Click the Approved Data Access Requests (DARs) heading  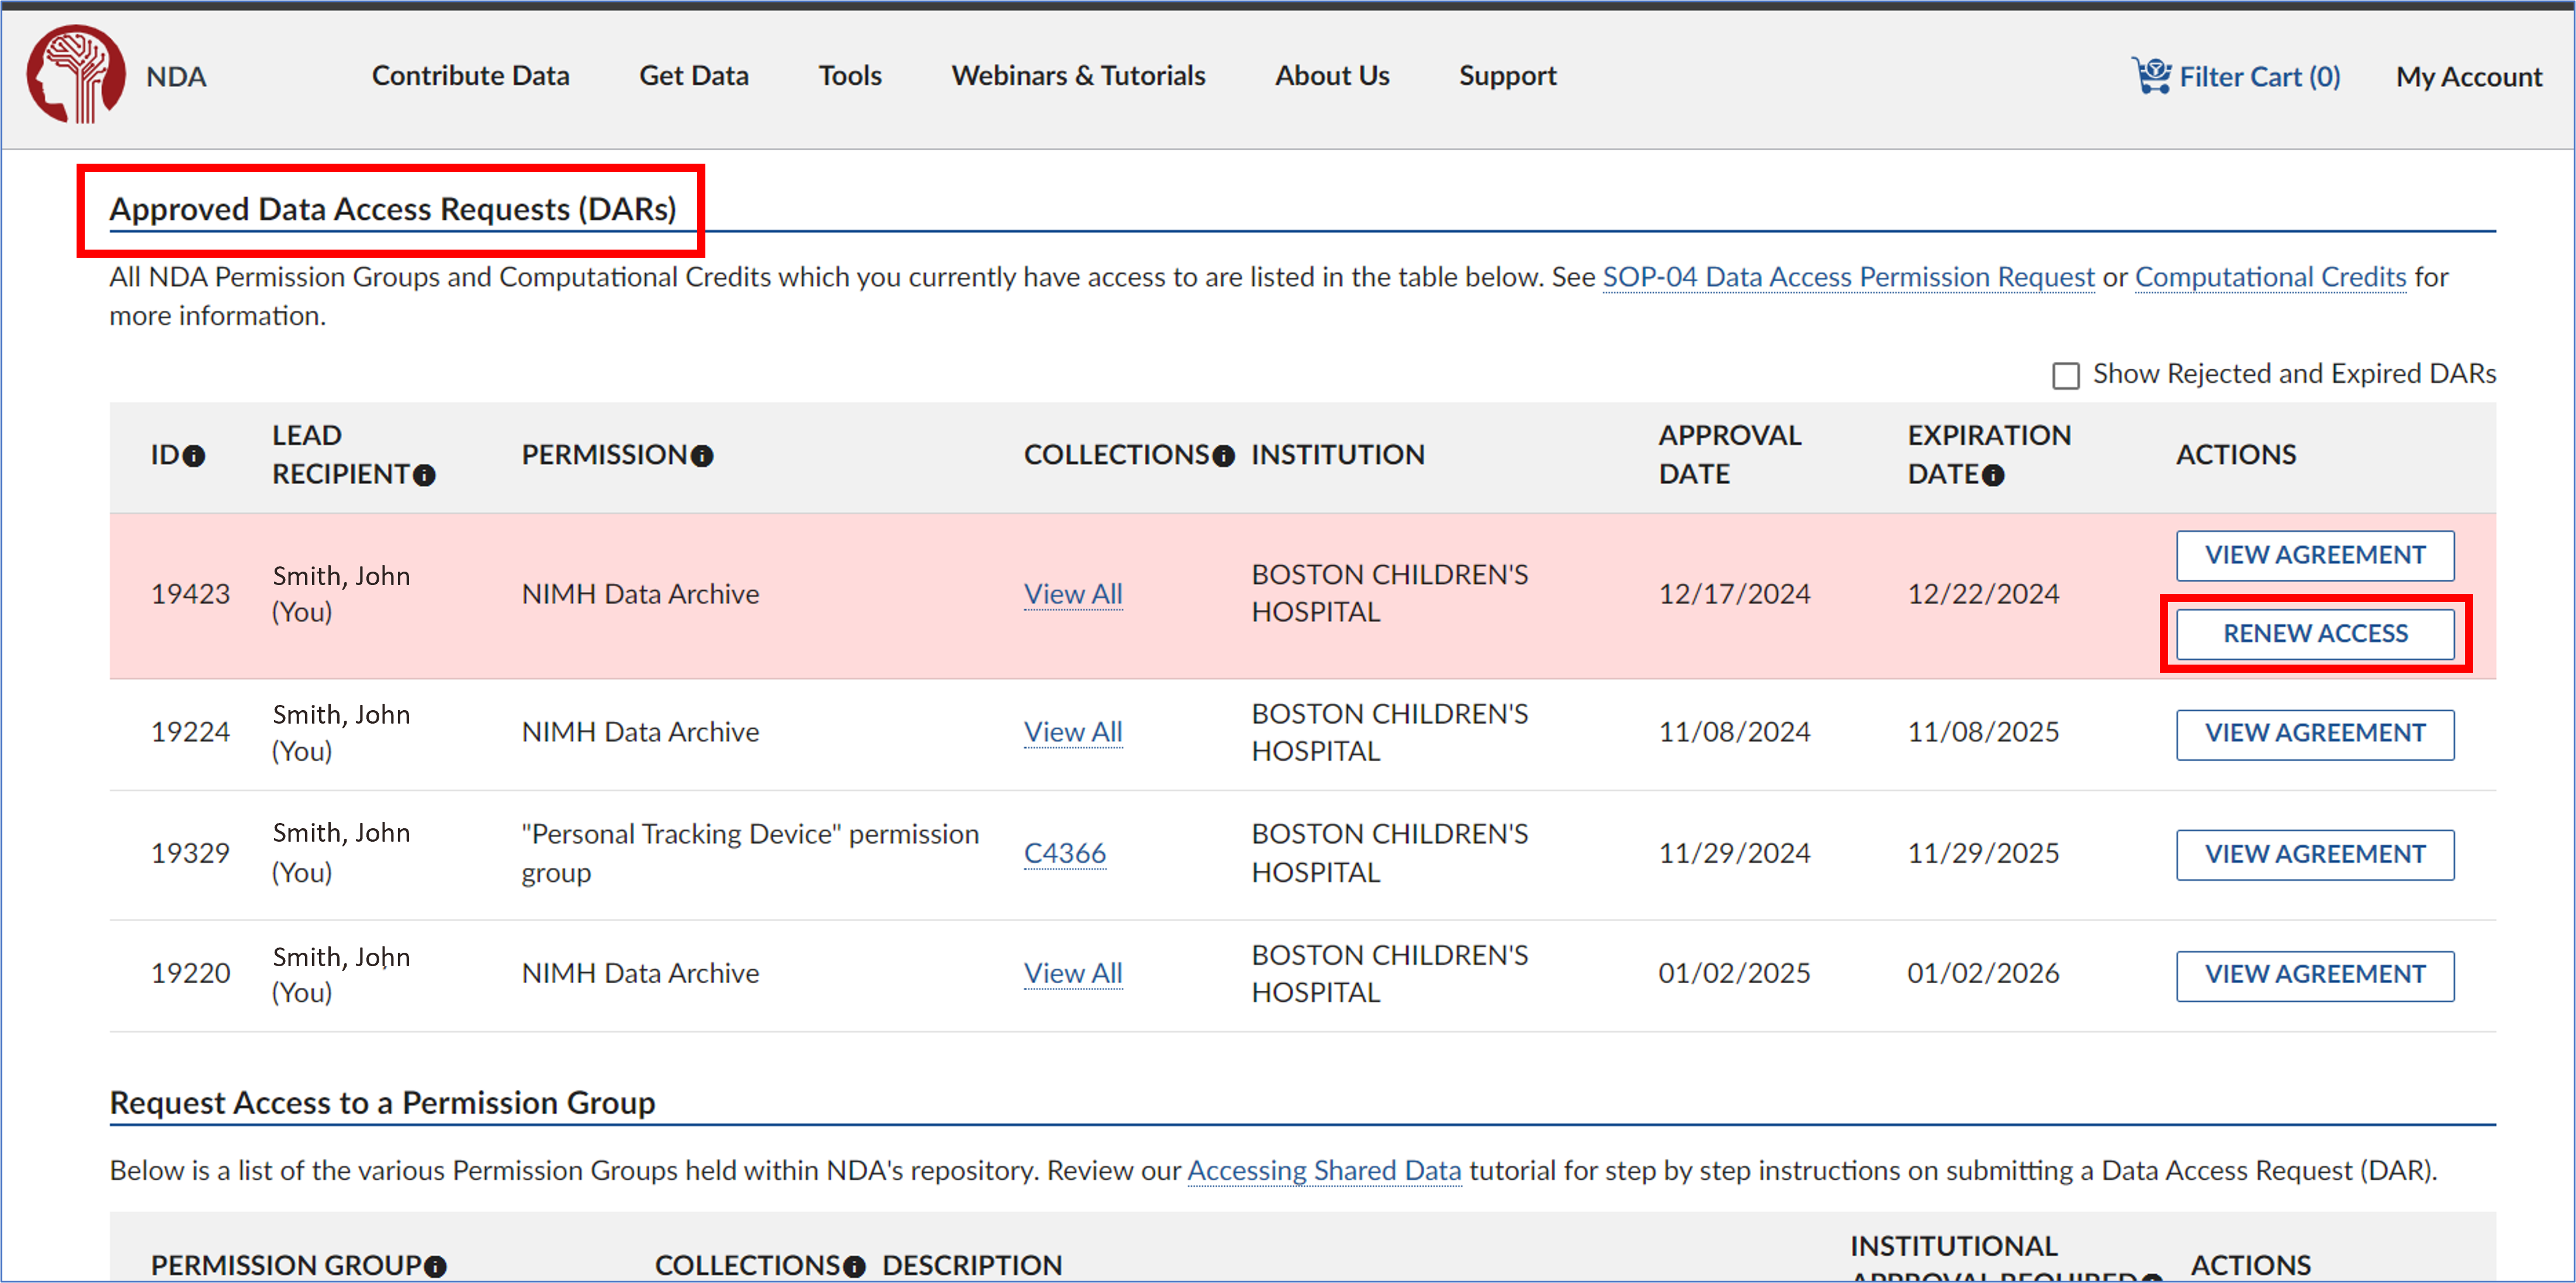tap(392, 209)
